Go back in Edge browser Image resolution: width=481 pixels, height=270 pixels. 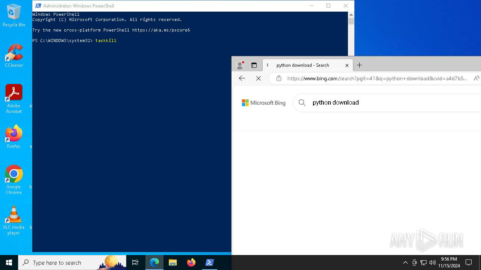coord(242,78)
